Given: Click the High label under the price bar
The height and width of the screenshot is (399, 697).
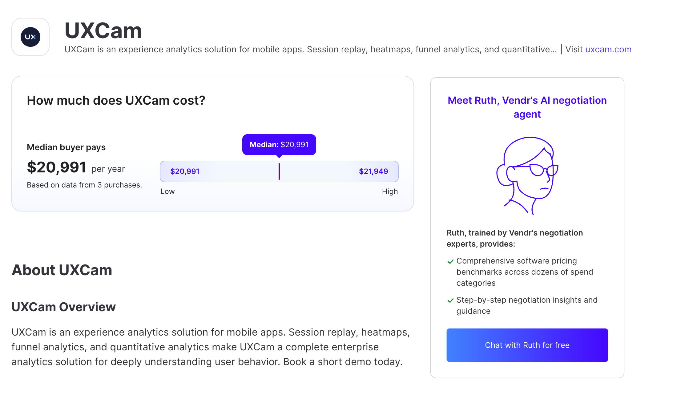Looking at the screenshot, I should coord(390,191).
